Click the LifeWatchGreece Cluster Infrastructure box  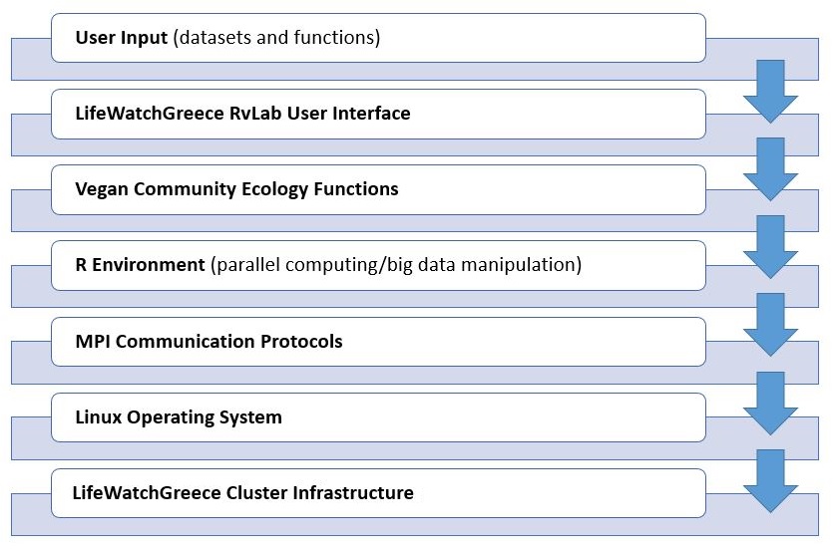point(378,493)
